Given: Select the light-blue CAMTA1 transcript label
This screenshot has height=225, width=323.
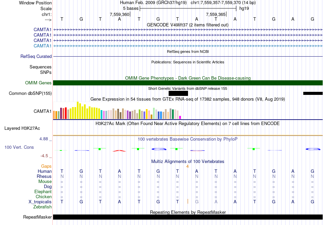Looking at the screenshot, I should point(42,46).
